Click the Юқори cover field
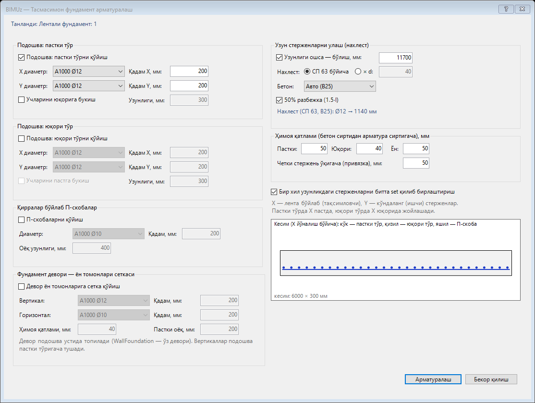The height and width of the screenshot is (403, 535). coord(369,149)
